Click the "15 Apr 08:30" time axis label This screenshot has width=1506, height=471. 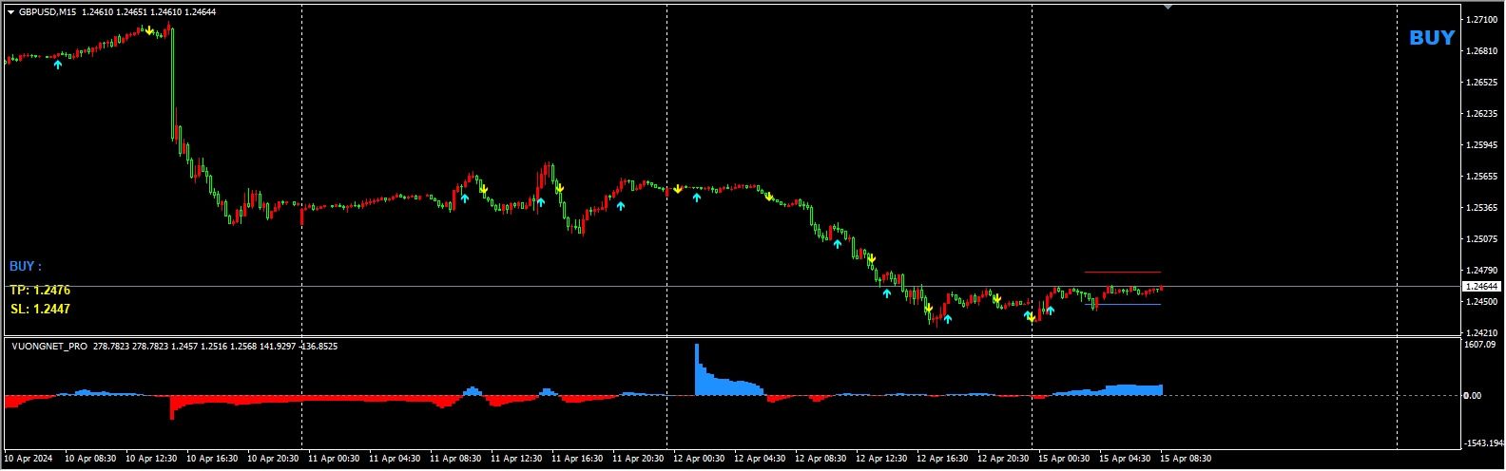[1185, 459]
